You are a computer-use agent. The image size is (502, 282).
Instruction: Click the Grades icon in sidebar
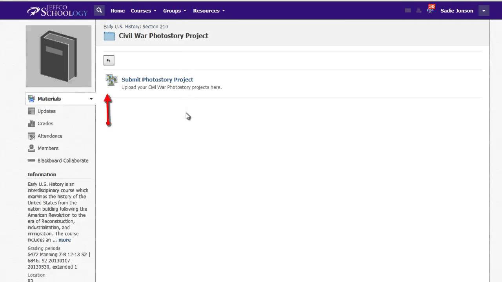coord(31,123)
